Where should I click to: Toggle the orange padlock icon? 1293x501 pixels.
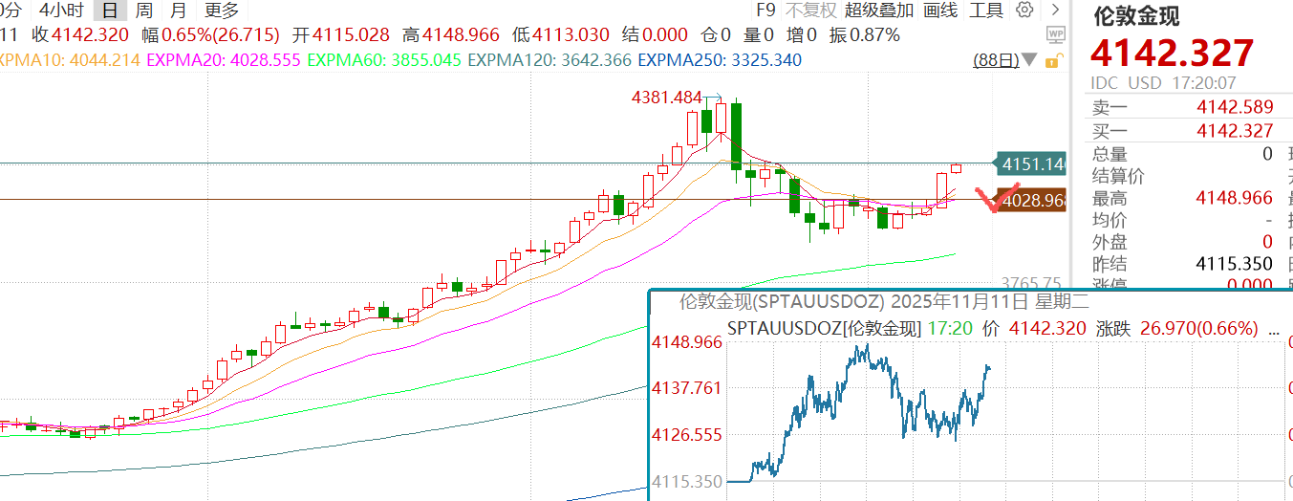1052,60
